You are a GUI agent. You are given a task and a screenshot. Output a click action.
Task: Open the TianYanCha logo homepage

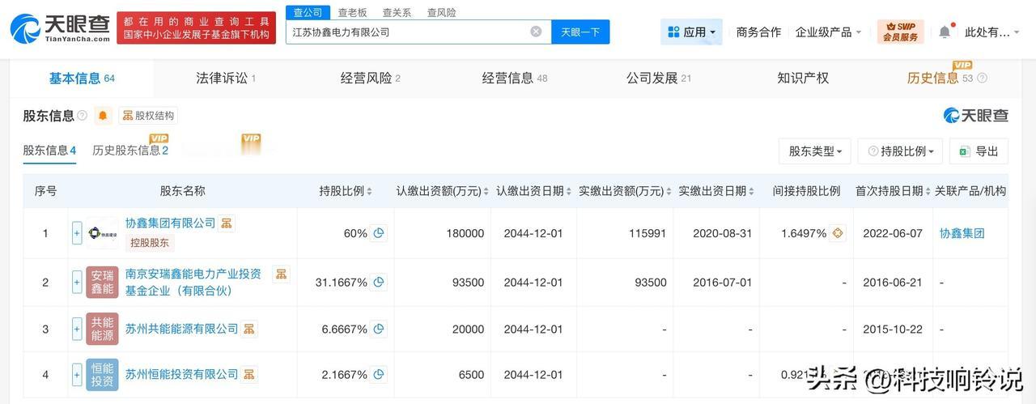click(x=60, y=28)
